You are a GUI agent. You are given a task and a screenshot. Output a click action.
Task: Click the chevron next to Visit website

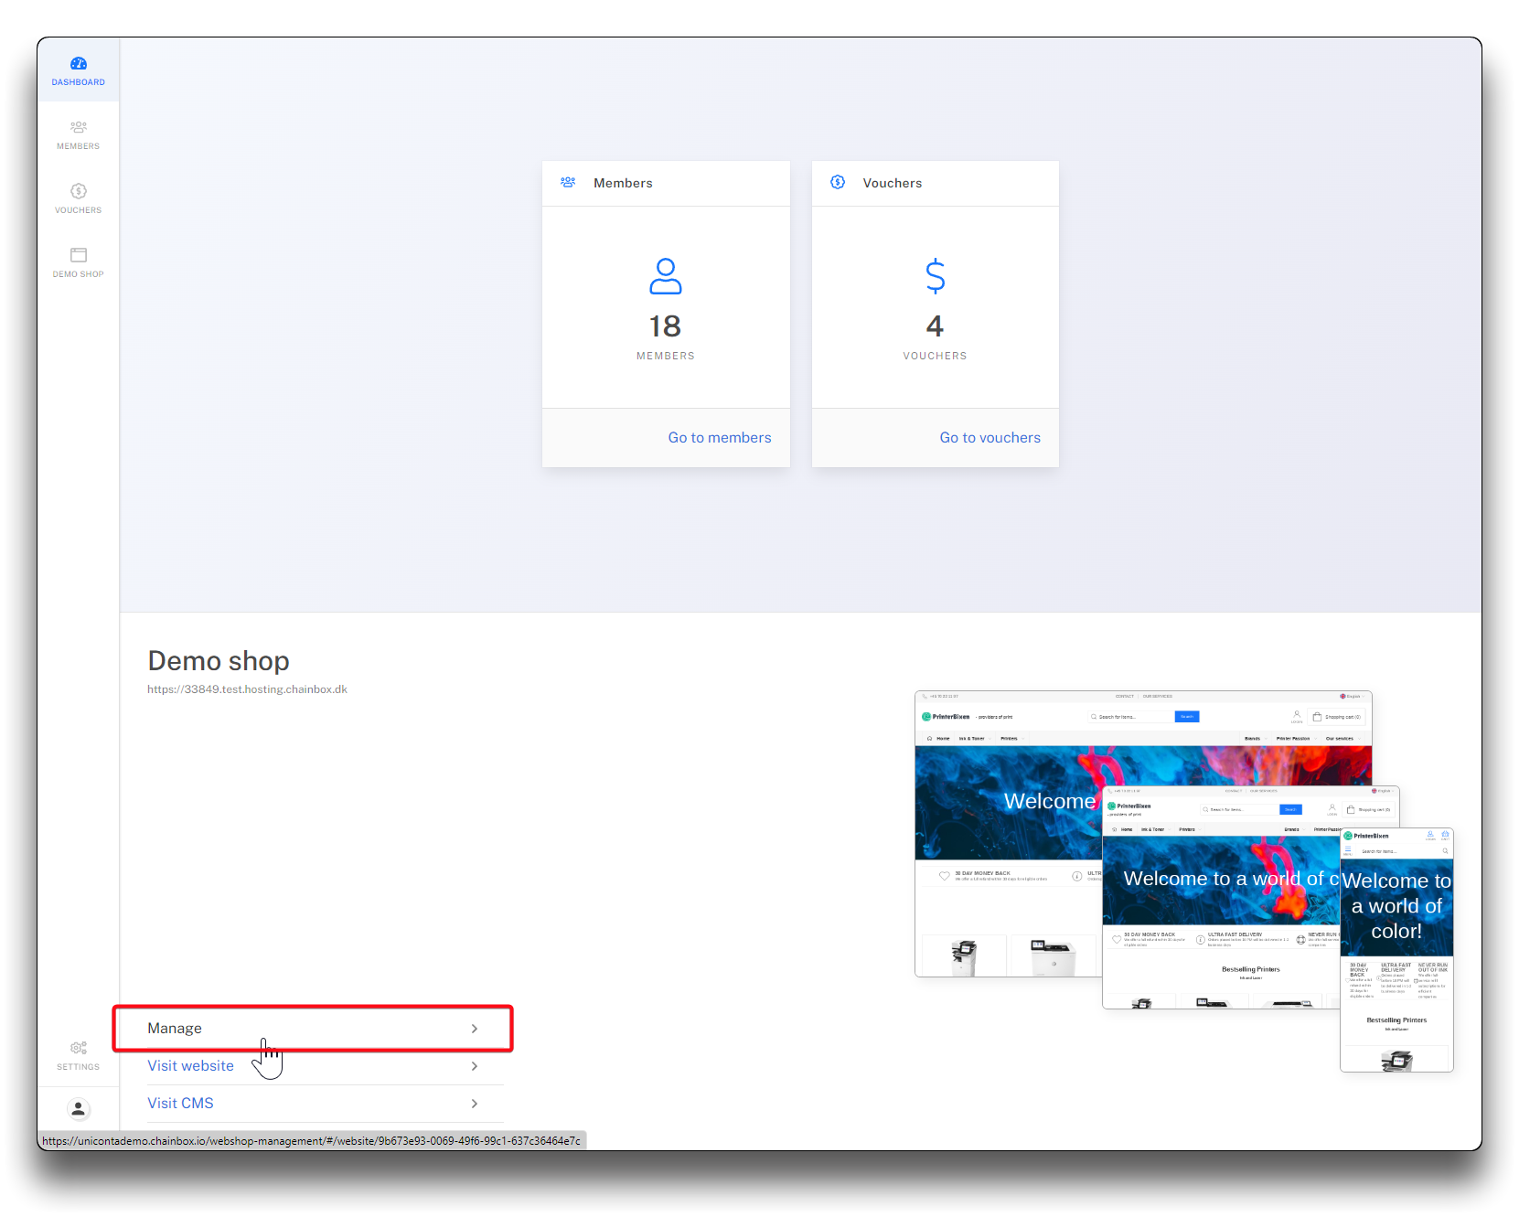pos(475,1066)
